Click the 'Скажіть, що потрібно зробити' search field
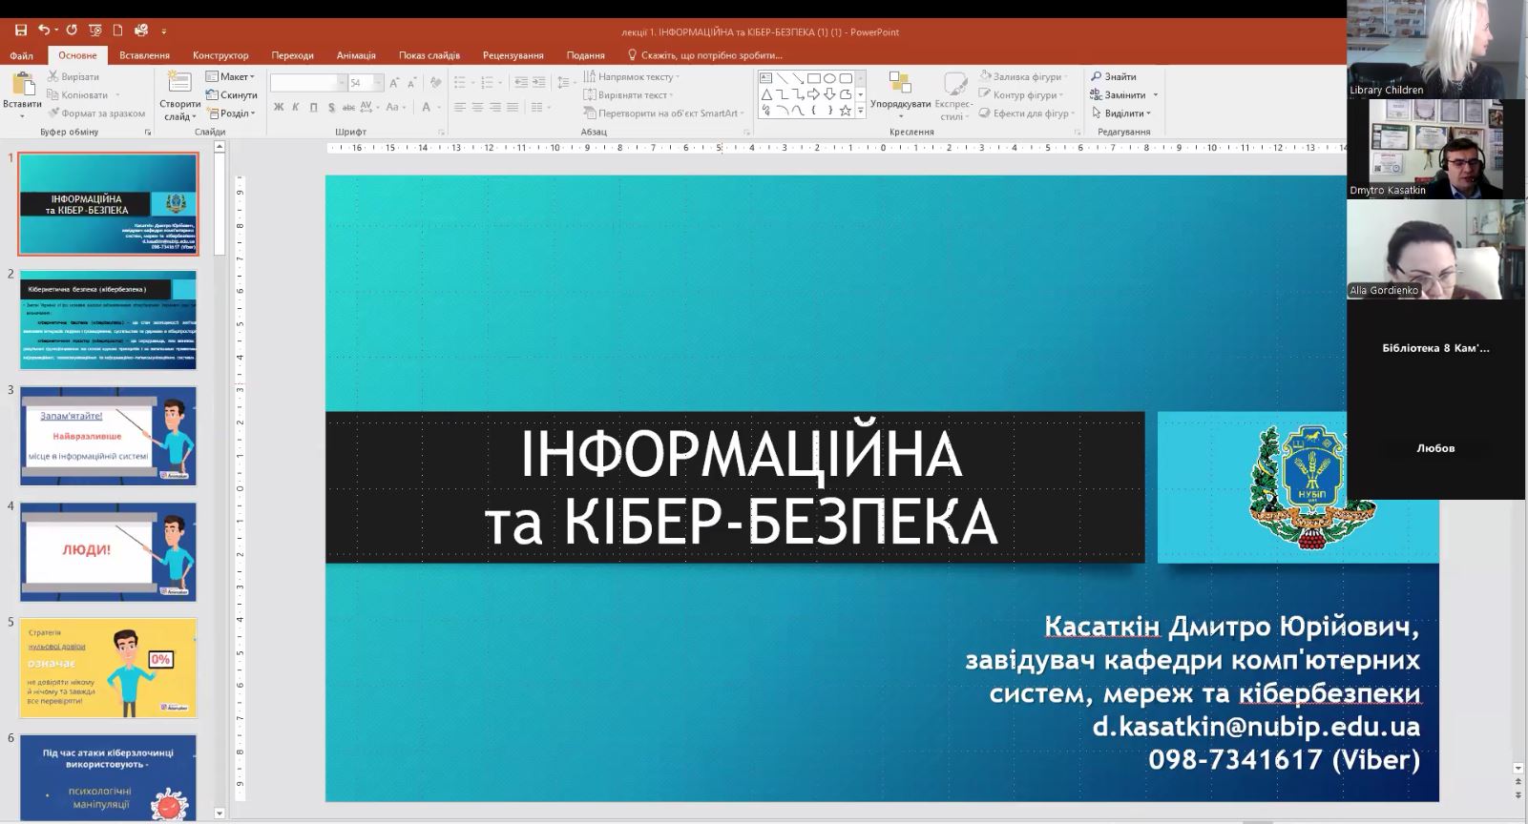This screenshot has width=1528, height=824. point(711,55)
